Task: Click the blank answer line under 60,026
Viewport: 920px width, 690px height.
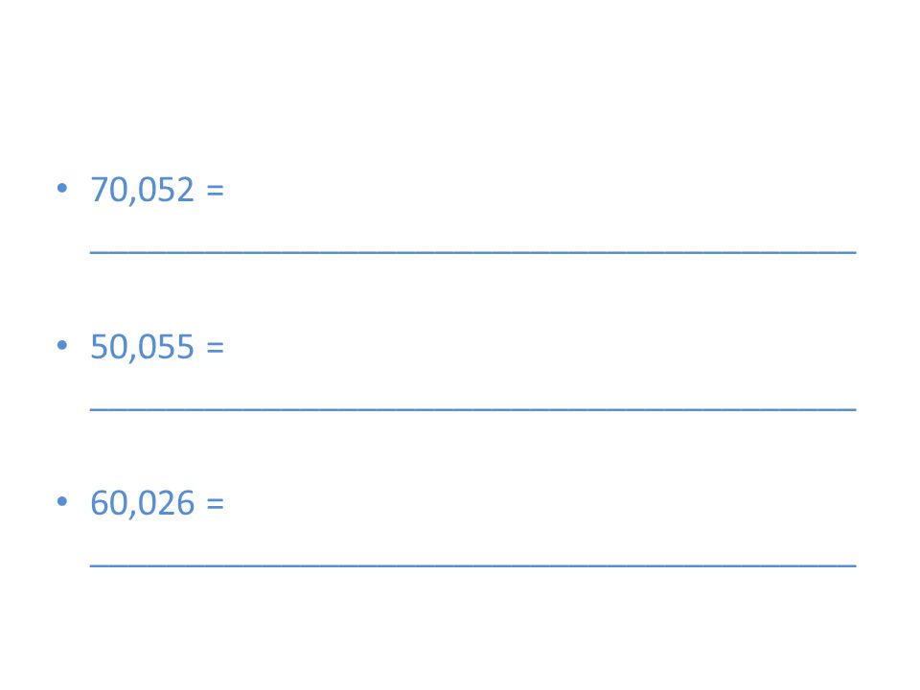Action: click(472, 565)
